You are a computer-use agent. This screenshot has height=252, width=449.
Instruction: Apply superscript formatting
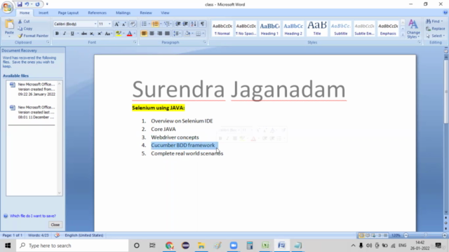[100, 34]
